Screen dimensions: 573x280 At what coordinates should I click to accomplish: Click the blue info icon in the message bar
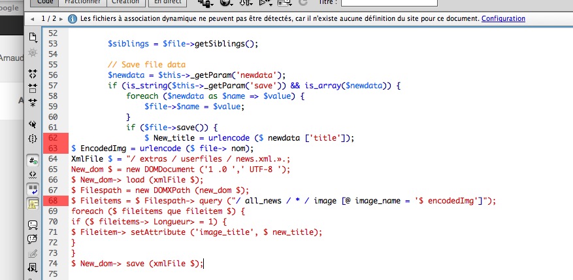tap(73, 19)
